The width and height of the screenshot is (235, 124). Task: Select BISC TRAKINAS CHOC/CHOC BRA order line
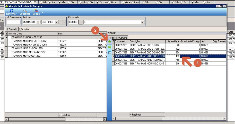169,52
